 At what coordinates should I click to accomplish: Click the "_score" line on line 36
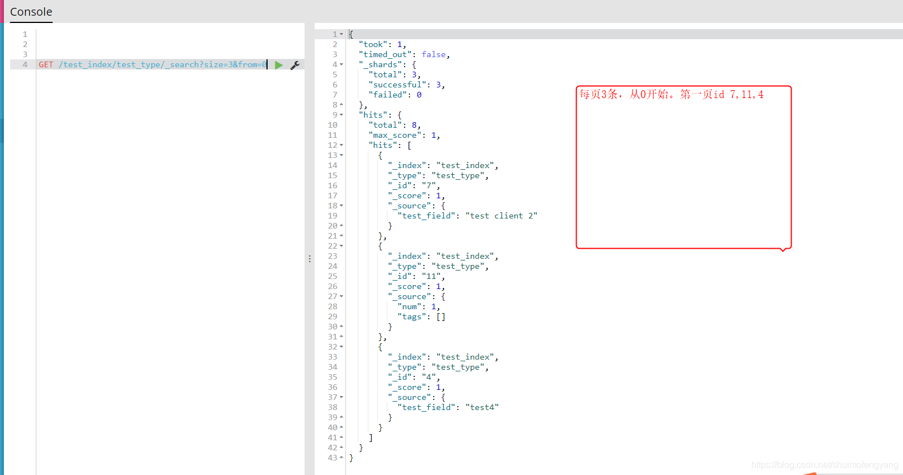pyautogui.click(x=417, y=387)
